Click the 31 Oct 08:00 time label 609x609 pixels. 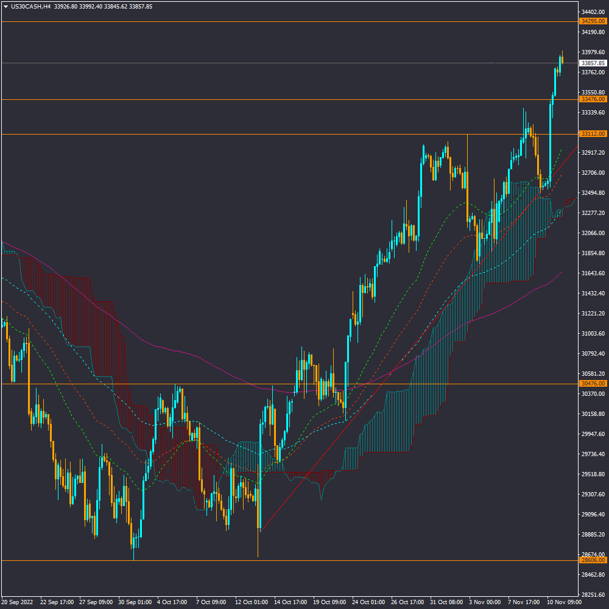(446, 602)
